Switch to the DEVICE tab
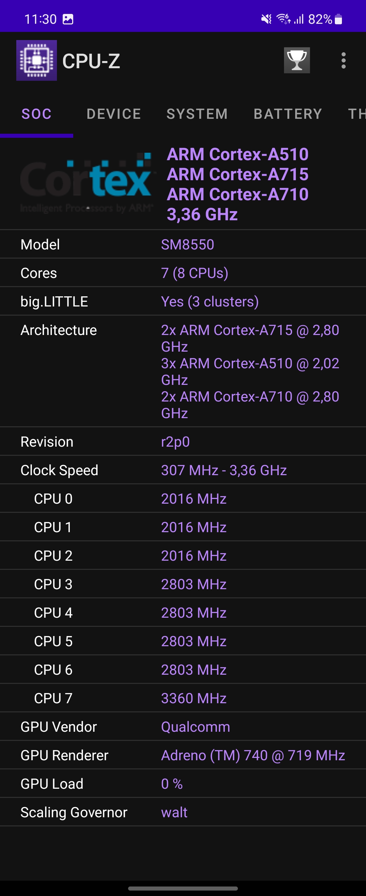The height and width of the screenshot is (896, 366). [x=114, y=114]
